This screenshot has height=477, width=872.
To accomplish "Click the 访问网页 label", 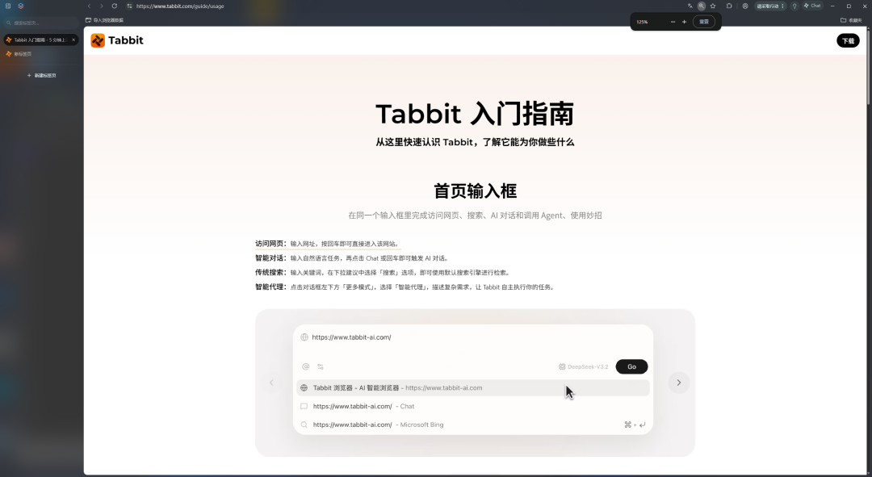I will coord(270,244).
